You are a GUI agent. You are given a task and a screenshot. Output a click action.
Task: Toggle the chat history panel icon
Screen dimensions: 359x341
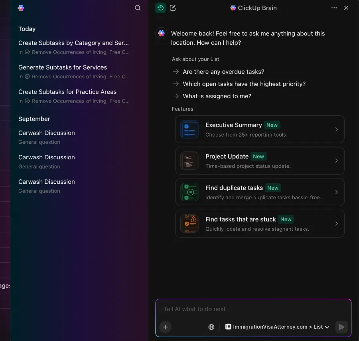pos(160,8)
